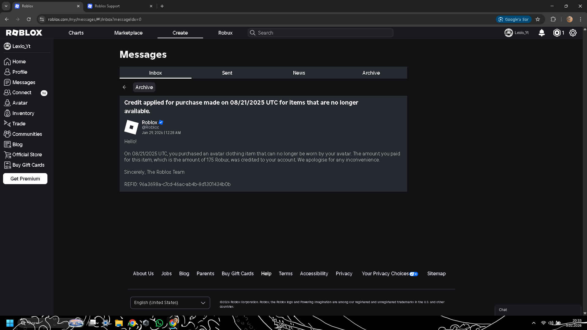Screen dimensions: 587x330
Task: Click the Help footer link
Action: (x=266, y=273)
